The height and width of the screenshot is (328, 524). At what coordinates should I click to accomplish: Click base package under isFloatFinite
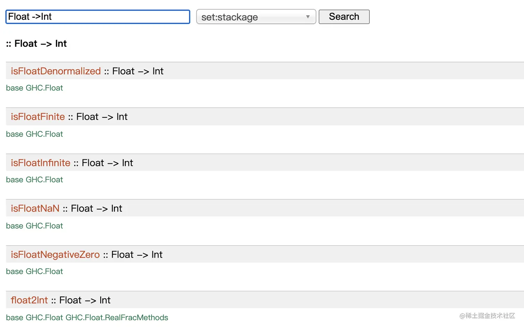pyautogui.click(x=15, y=134)
